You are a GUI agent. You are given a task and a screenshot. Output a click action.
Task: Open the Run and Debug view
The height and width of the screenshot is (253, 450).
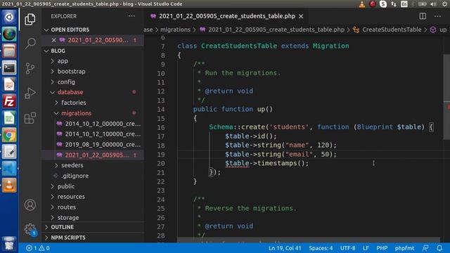(x=30, y=93)
